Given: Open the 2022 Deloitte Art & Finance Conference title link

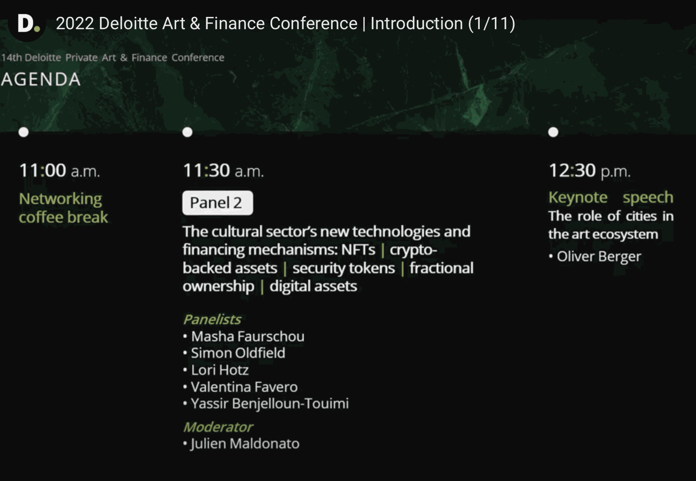Looking at the screenshot, I should click(285, 23).
